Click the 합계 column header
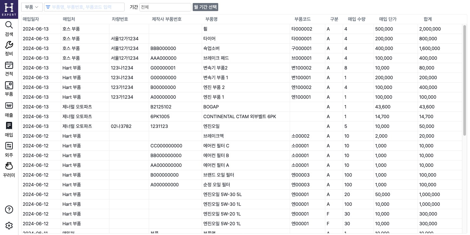Screen dimensions: 470x235 pyautogui.click(x=428, y=19)
